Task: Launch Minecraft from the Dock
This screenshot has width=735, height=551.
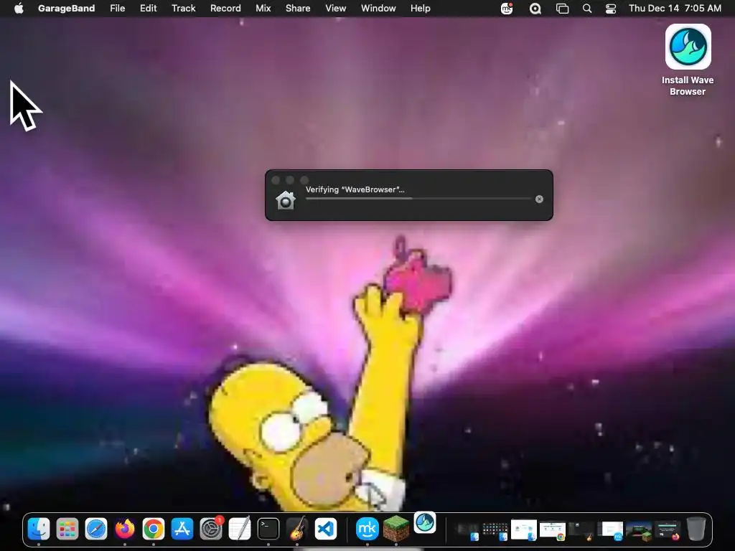Action: (x=396, y=529)
